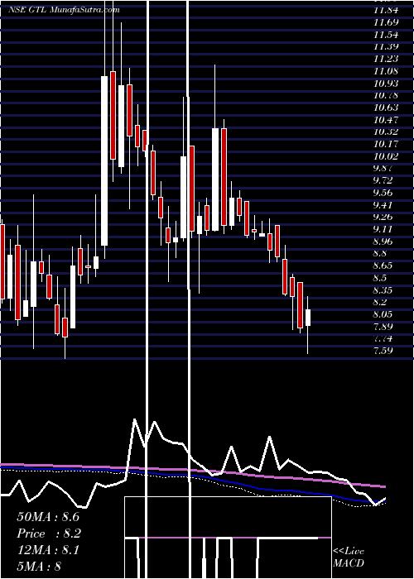This screenshot has width=414, height=579.
Task: Click the 50MA : 8.6 legend entry
Action: (x=48, y=517)
